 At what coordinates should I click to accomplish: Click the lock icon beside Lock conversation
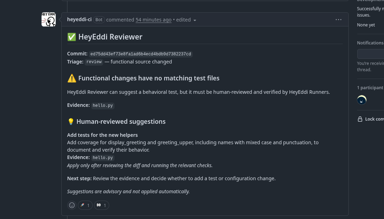pyautogui.click(x=360, y=119)
